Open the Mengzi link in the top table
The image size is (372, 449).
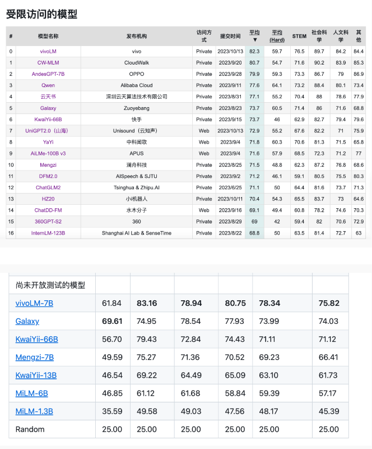click(48, 165)
